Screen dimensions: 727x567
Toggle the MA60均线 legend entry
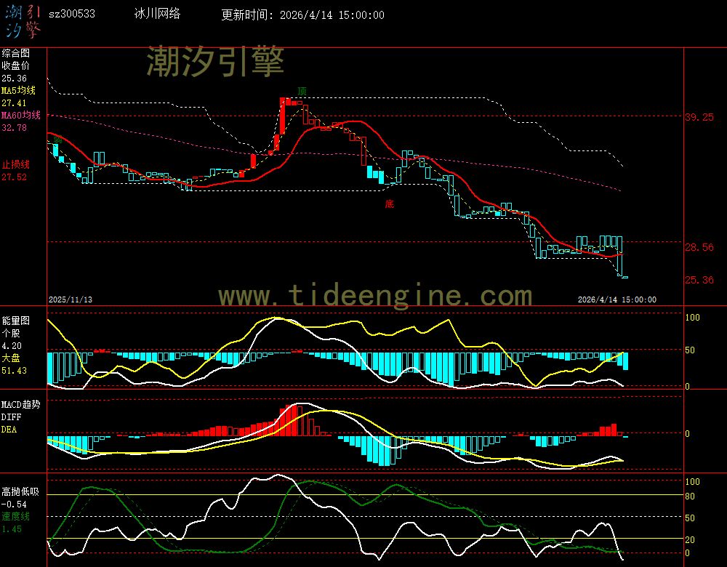pos(21,116)
